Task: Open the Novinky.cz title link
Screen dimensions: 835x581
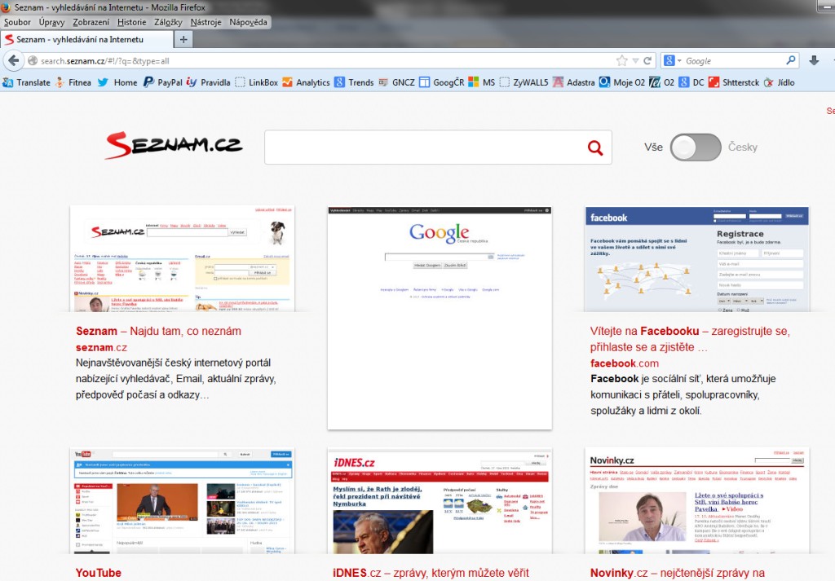Action: (x=678, y=573)
